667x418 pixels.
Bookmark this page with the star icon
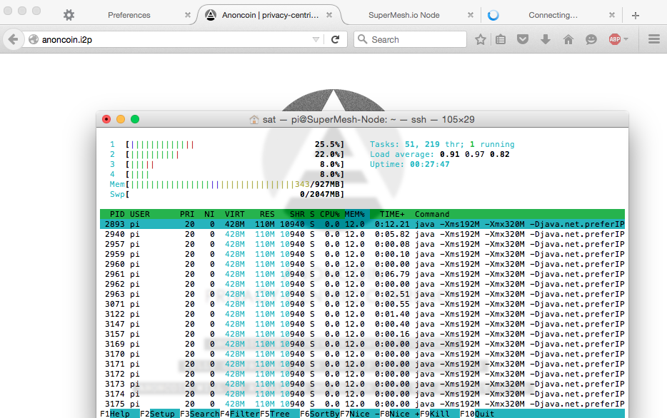coord(481,39)
